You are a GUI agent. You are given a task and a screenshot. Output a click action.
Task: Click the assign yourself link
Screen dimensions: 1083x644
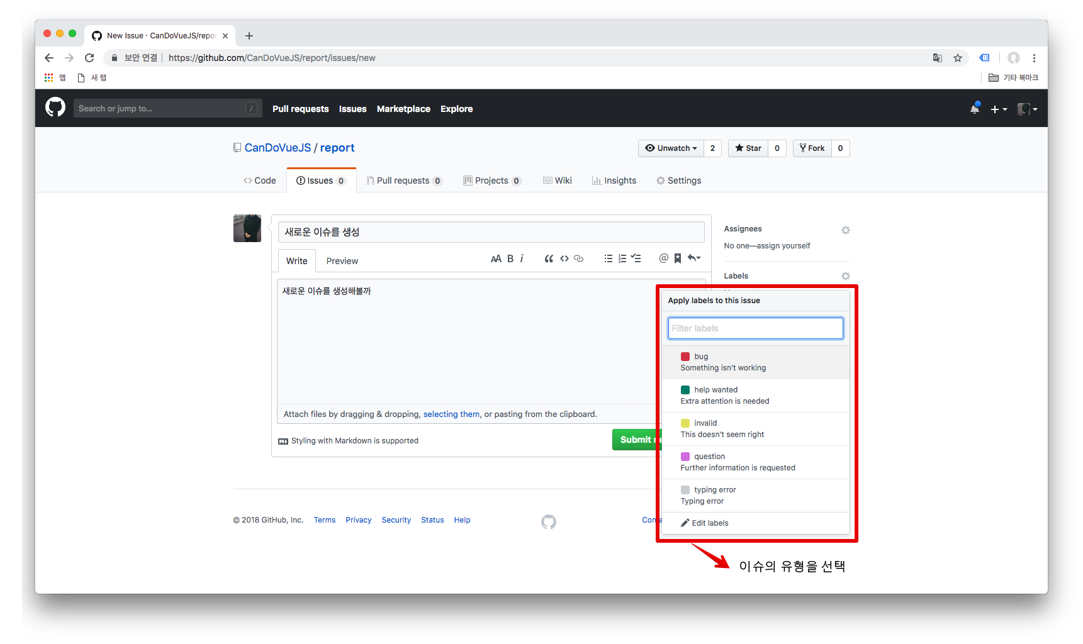(783, 246)
